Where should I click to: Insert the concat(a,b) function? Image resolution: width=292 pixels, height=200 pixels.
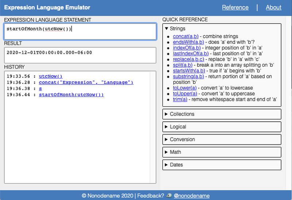(x=186, y=36)
